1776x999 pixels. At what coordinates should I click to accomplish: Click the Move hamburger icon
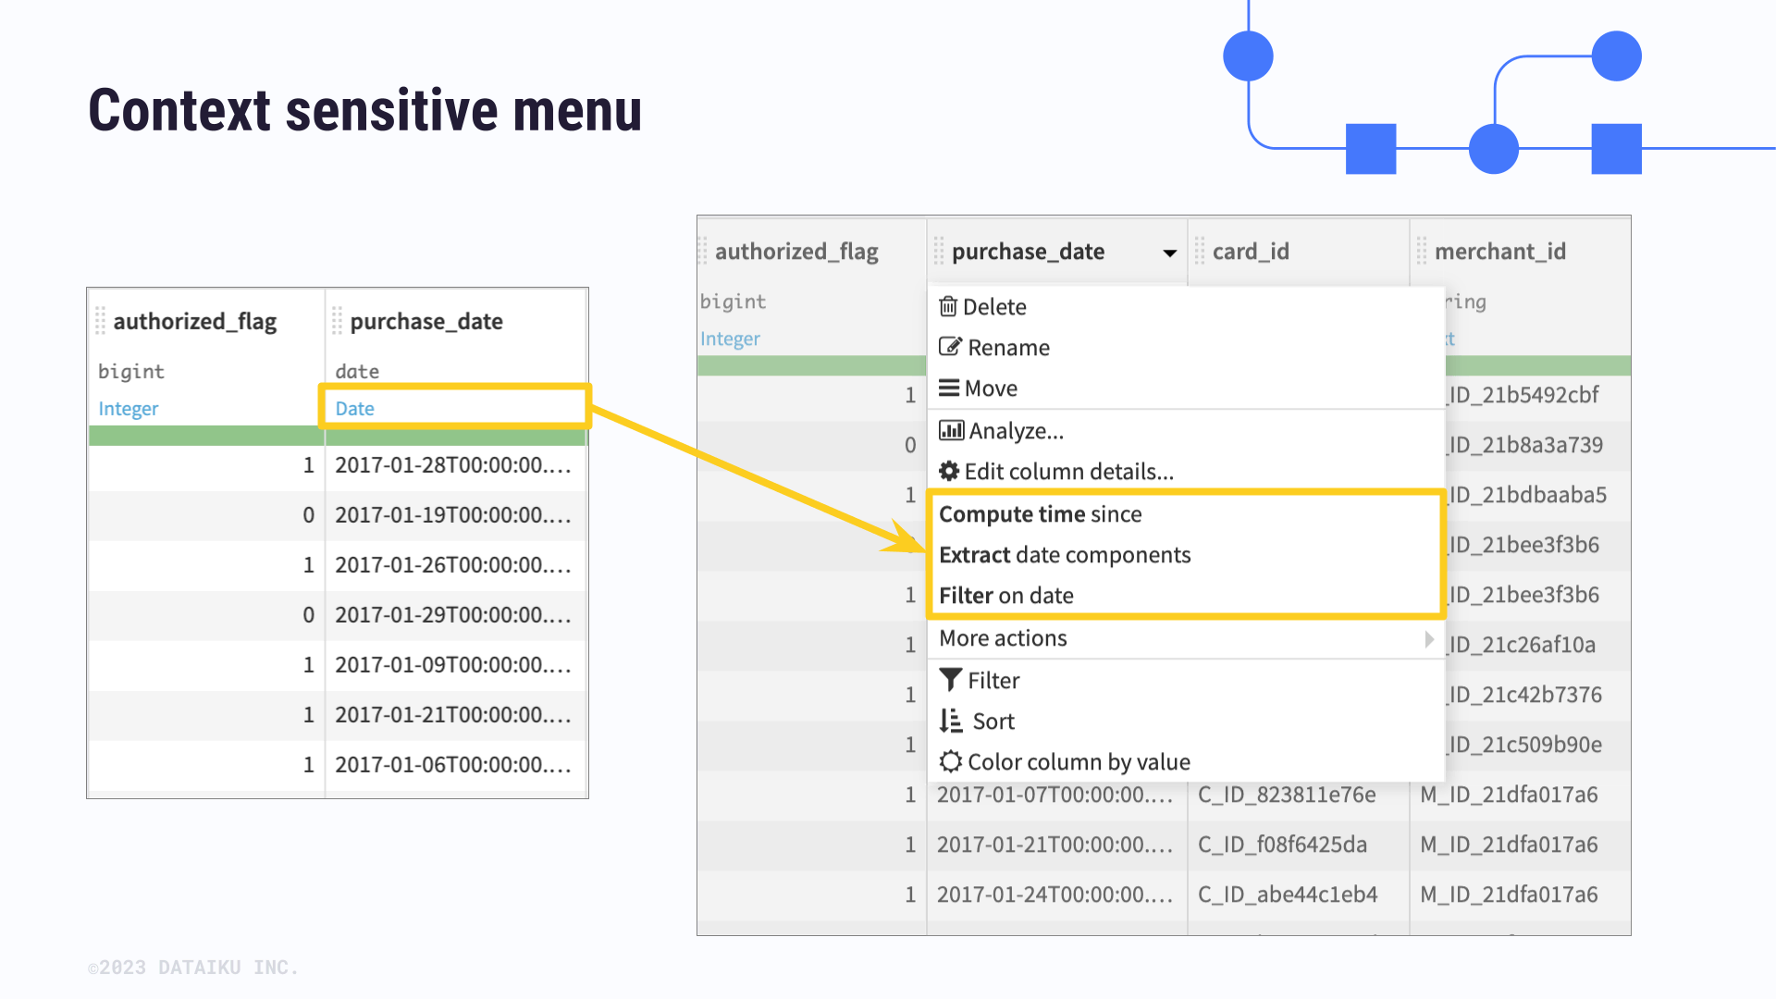point(949,388)
